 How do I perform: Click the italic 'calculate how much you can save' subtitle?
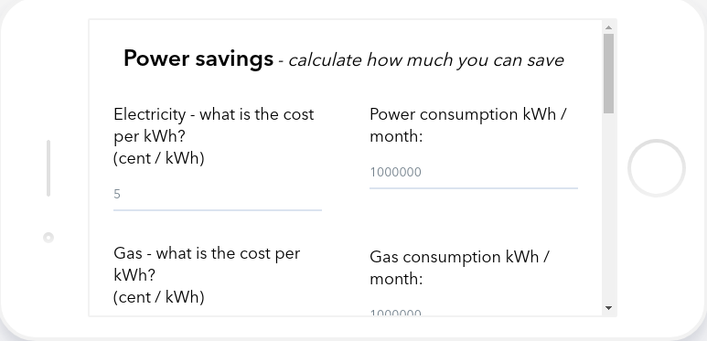426,60
